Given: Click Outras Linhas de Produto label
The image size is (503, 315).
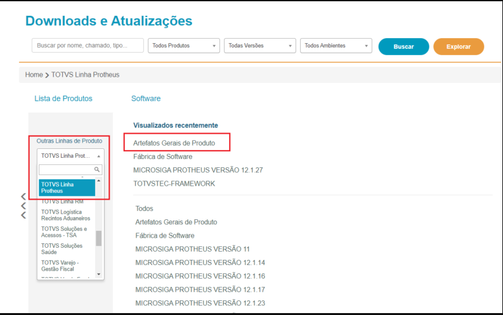Looking at the screenshot, I should click(69, 141).
